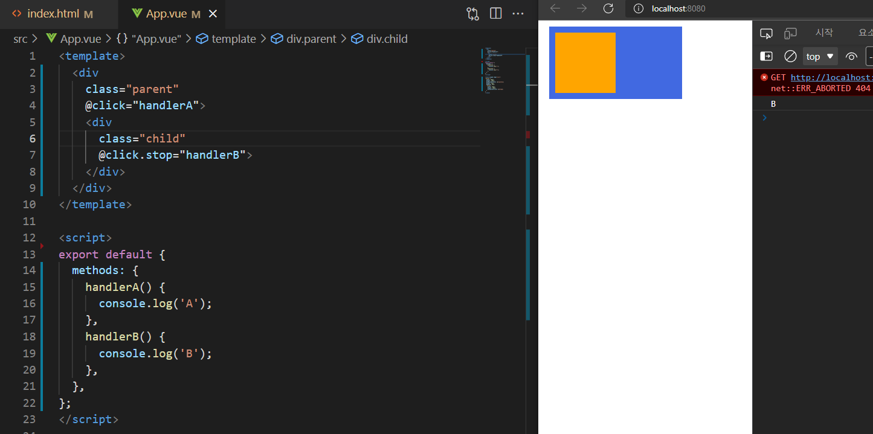Click line number 6 in the gutter

[x=32, y=138]
